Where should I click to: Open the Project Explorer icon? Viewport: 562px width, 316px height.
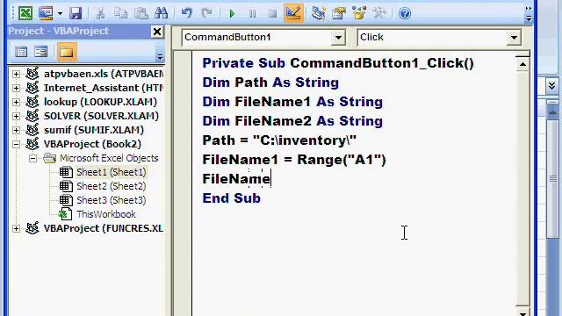318,13
